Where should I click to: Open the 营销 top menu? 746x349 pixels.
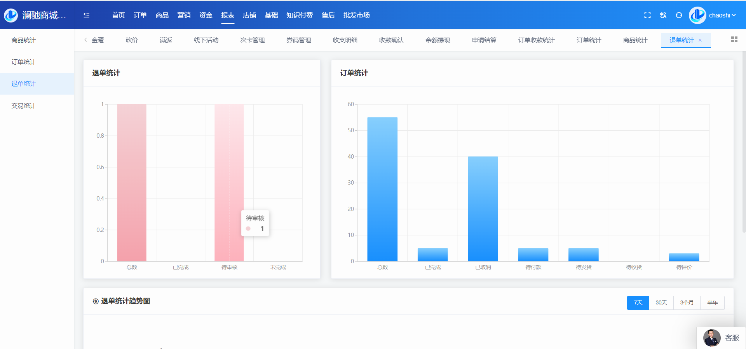pos(184,15)
